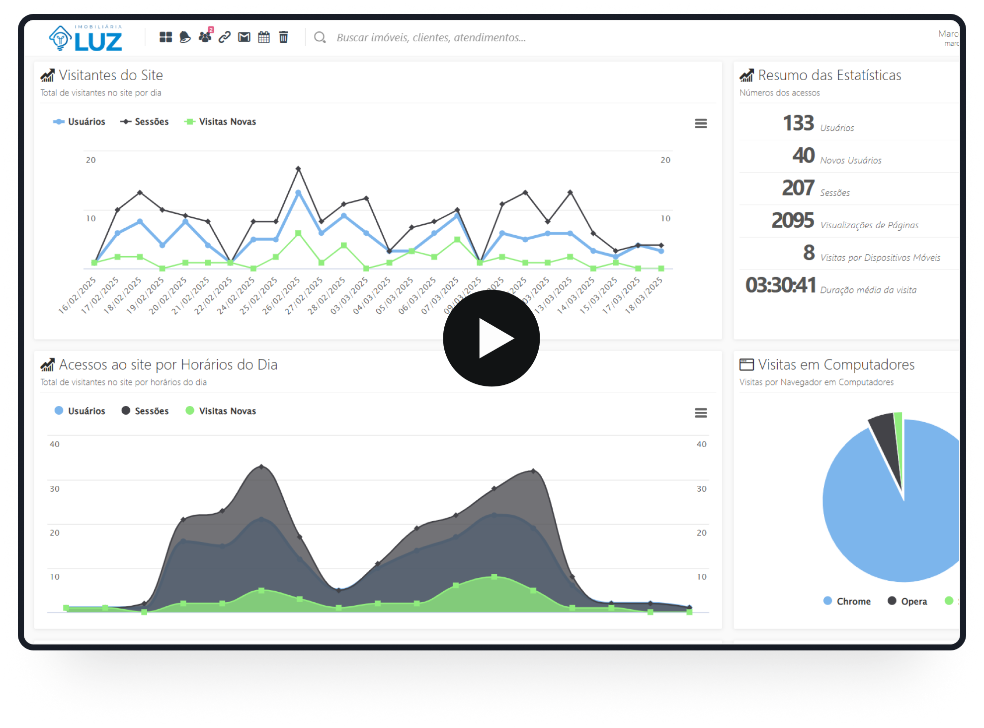Screen dimensions: 984x728
Task: Toggle Chrome legend item in pie chart
Action: pos(847,601)
